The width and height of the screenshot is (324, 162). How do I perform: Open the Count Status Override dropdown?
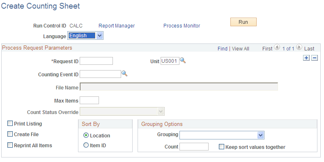[x=122, y=112]
